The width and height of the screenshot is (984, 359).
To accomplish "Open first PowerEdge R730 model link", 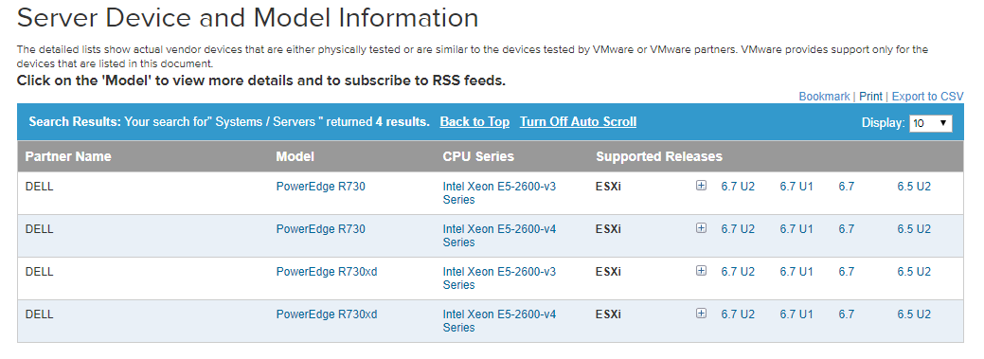I will 320,187.
